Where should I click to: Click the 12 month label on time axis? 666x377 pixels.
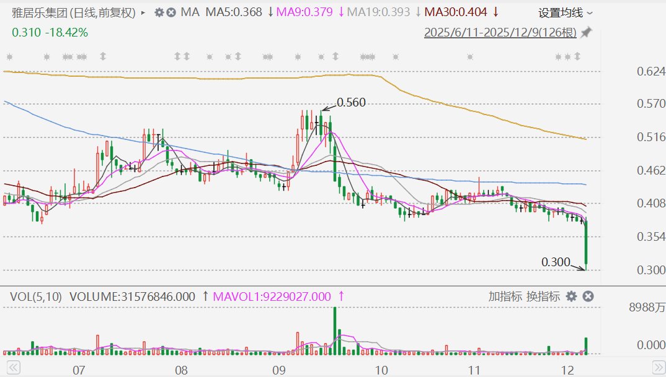point(568,370)
